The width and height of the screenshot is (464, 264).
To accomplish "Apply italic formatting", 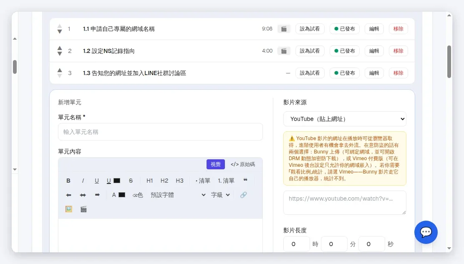I will 83,181.
